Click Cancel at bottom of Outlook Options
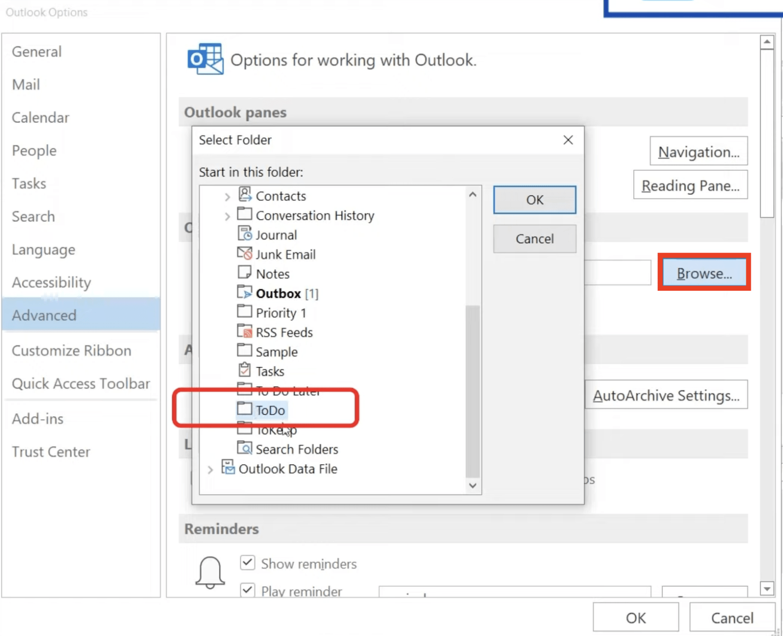 [732, 618]
